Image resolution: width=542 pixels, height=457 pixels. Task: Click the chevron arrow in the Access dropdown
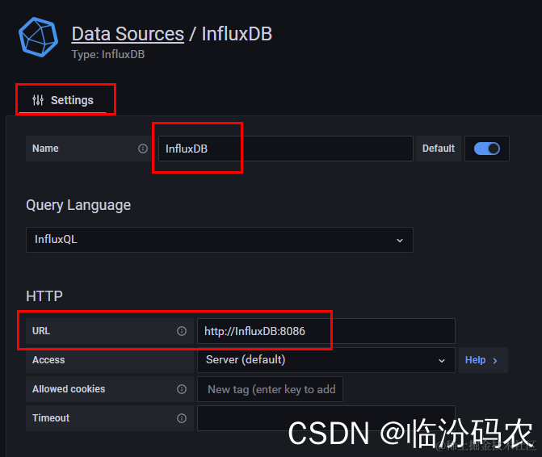pos(441,361)
